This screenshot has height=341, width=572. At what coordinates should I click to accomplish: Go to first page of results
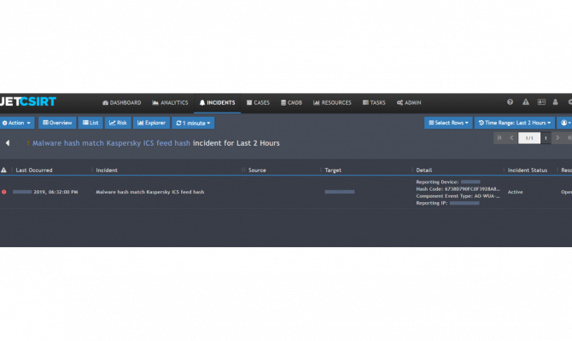pyautogui.click(x=499, y=138)
